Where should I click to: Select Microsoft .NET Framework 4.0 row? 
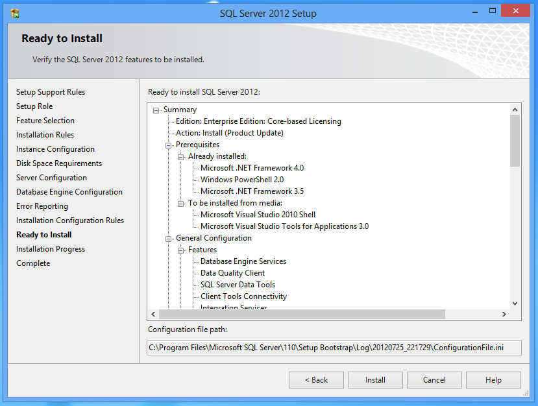point(252,168)
